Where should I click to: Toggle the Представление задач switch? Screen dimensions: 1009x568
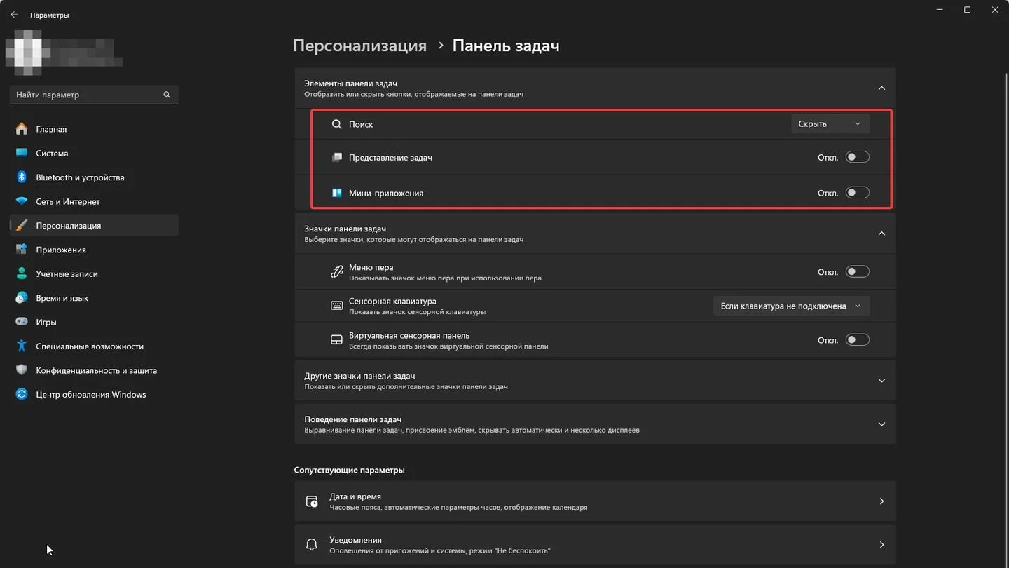pos(857,157)
